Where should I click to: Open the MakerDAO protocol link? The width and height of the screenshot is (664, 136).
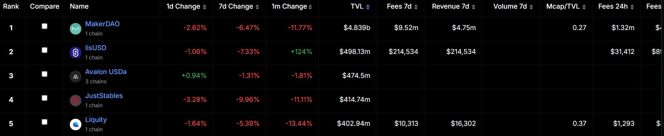coord(102,24)
